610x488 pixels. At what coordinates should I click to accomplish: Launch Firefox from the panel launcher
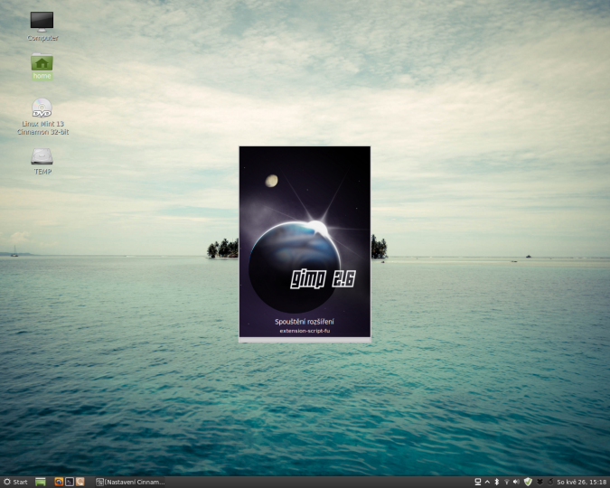click(59, 482)
